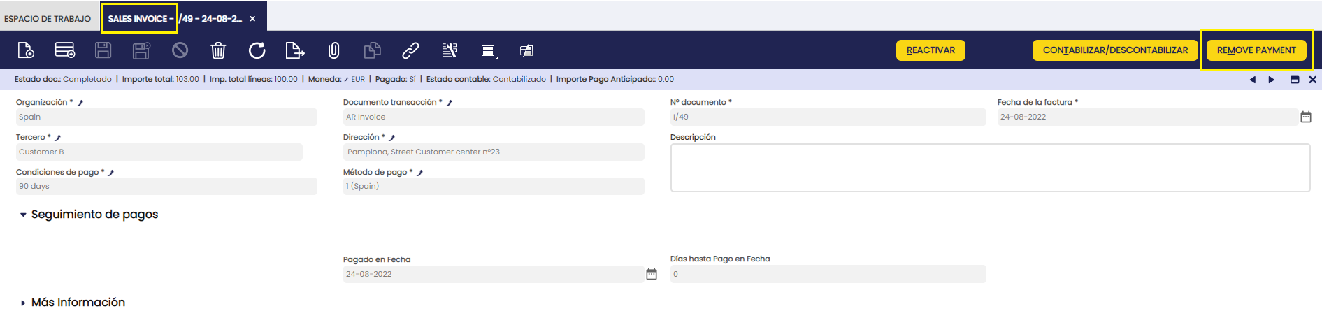Delete the record with trash icon
The height and width of the screenshot is (325, 1322).
pyautogui.click(x=218, y=50)
